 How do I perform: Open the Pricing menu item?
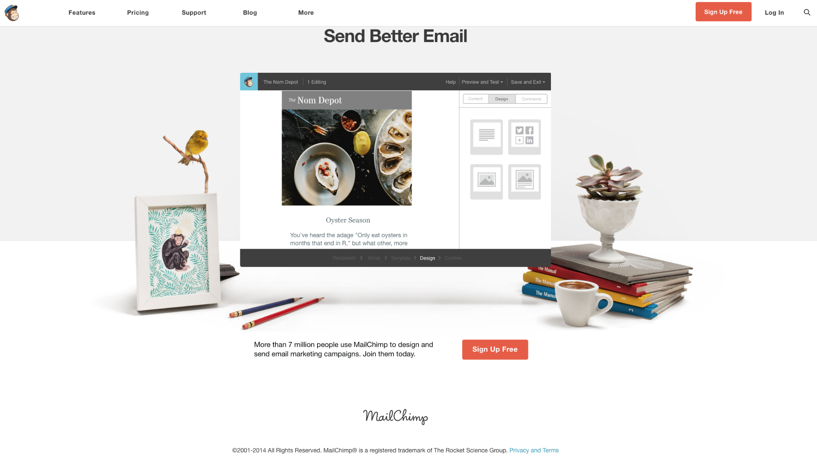[138, 12]
